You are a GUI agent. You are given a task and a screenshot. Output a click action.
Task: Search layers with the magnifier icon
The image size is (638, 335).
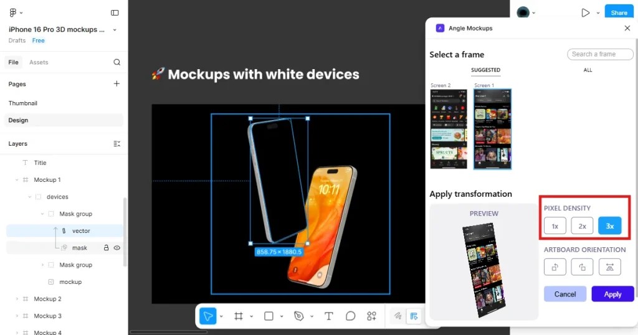117,62
